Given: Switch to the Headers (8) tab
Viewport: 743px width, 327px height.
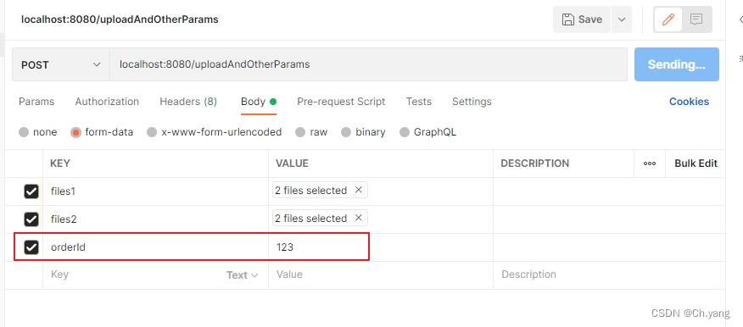Looking at the screenshot, I should coord(188,102).
